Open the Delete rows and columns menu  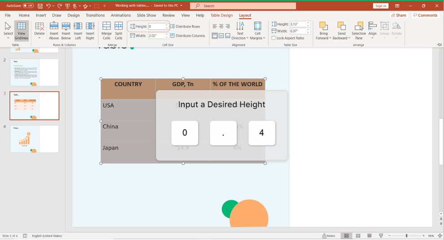(39, 31)
